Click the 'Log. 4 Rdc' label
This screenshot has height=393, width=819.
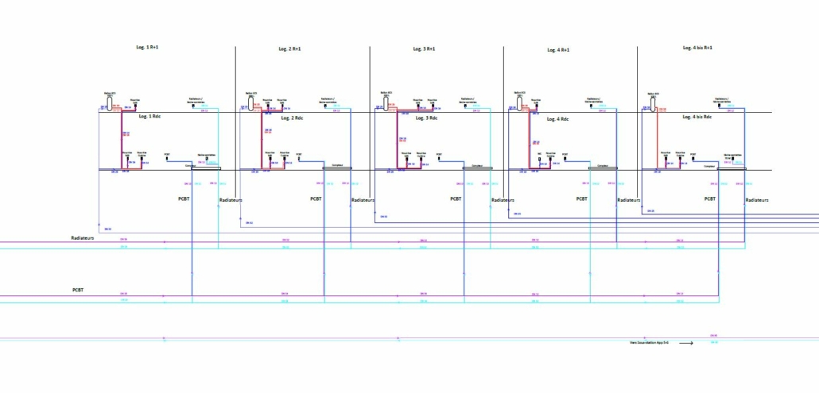click(x=558, y=119)
